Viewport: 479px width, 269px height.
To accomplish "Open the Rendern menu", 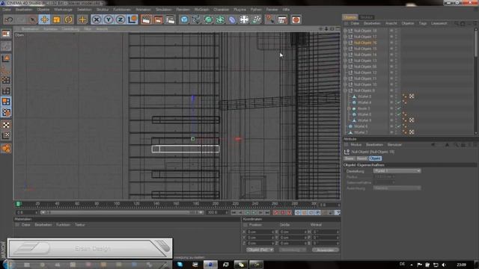I will (x=183, y=10).
